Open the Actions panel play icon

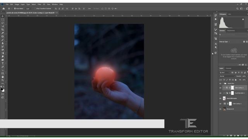pyautogui.click(x=216, y=19)
